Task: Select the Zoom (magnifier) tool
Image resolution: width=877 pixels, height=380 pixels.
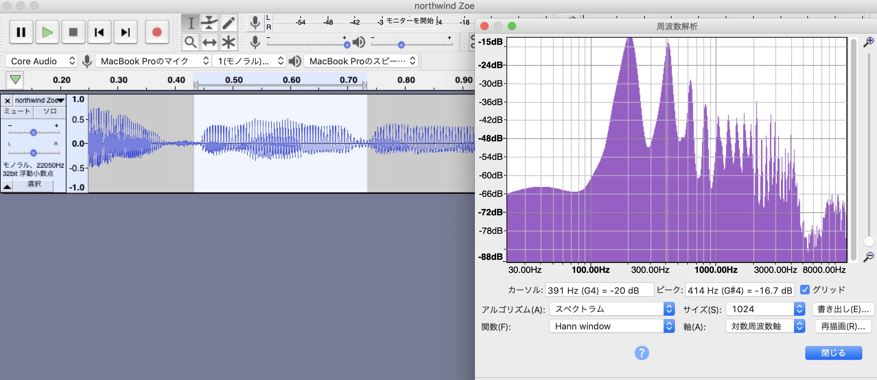Action: (190, 42)
